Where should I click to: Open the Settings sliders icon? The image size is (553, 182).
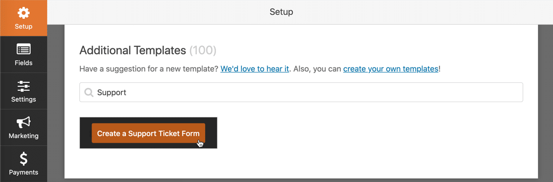pos(23,86)
